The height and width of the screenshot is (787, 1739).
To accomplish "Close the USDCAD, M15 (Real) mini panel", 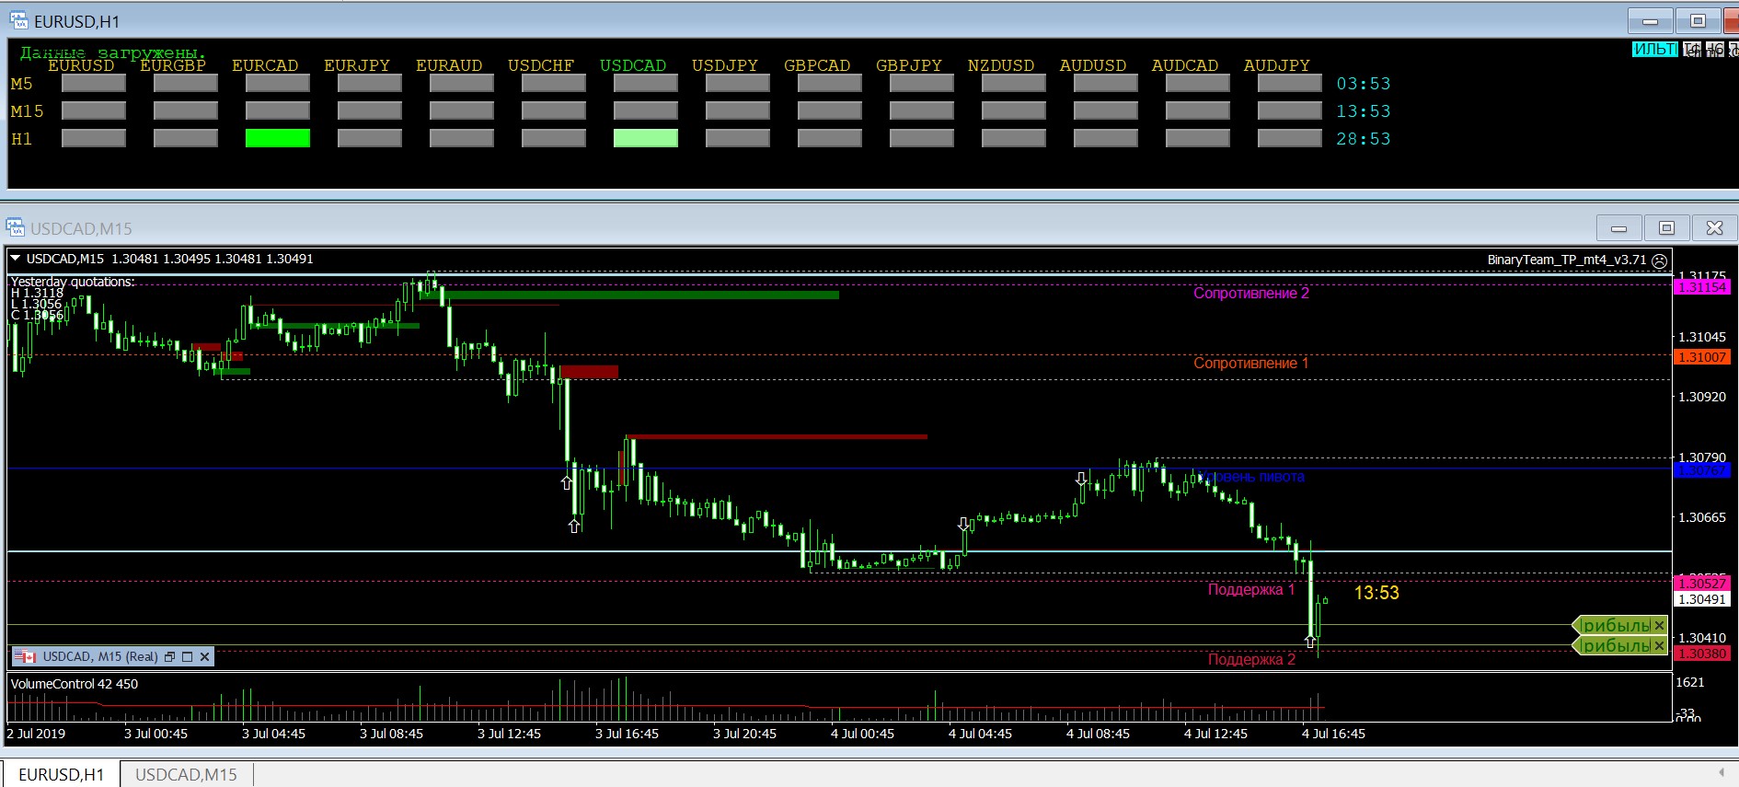I will pos(205,656).
